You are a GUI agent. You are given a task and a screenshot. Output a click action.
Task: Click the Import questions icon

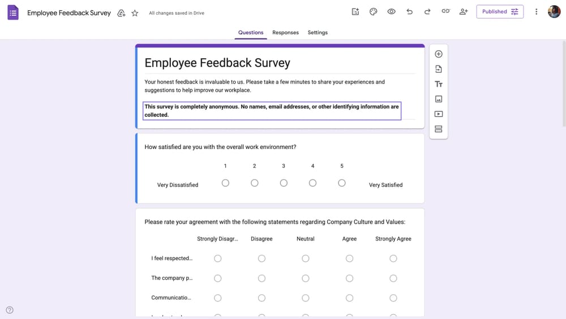click(x=439, y=69)
